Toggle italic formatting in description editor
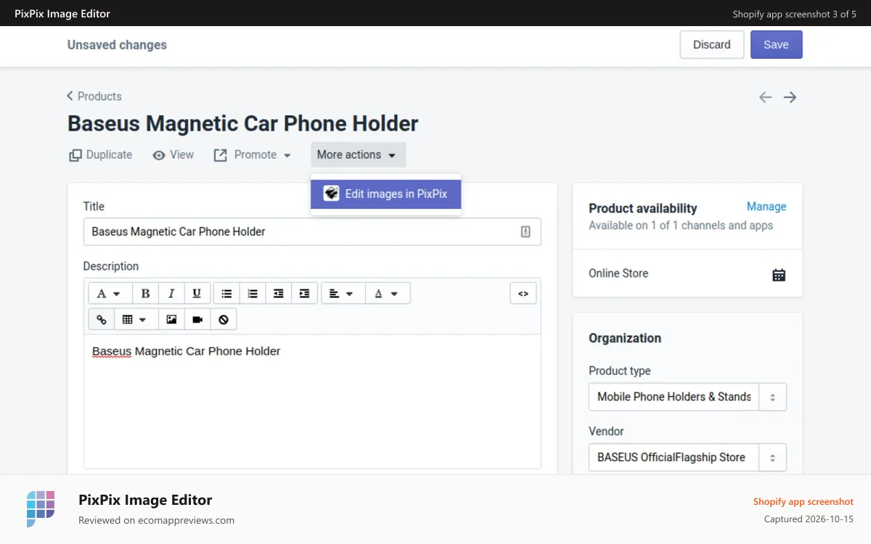This screenshot has height=544, width=871. tap(171, 294)
